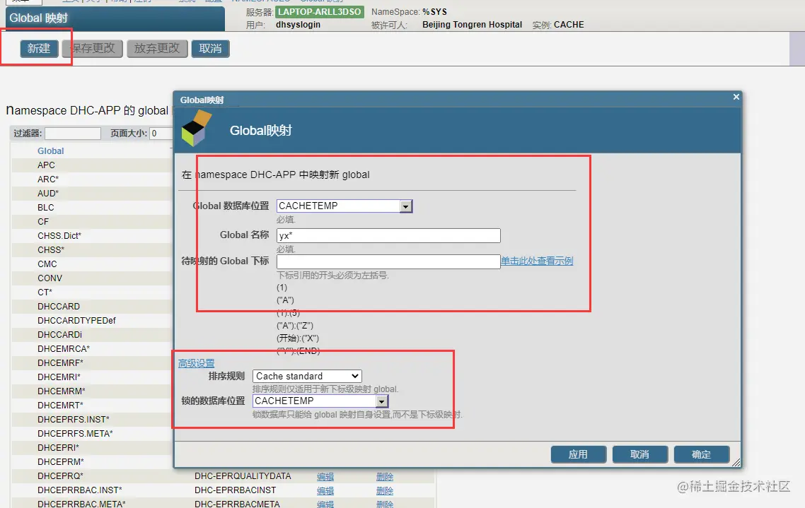Click the 编辑 link for DHC-EPRQUALITYDATA
The height and width of the screenshot is (508, 805).
(325, 477)
